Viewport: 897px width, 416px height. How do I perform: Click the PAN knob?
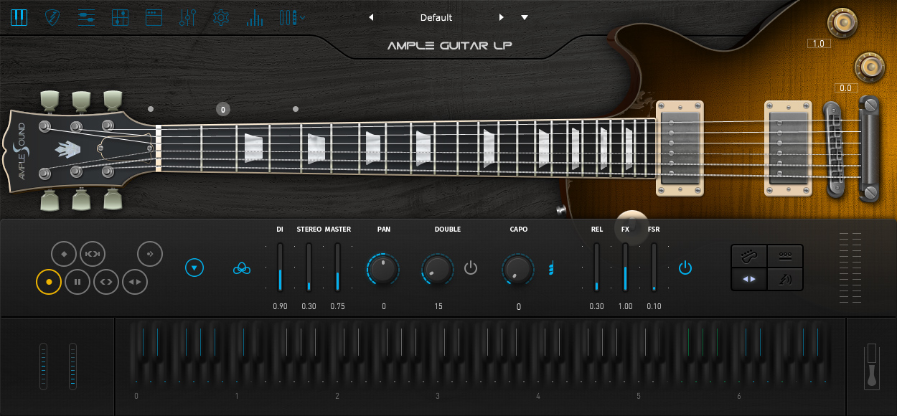point(383,268)
